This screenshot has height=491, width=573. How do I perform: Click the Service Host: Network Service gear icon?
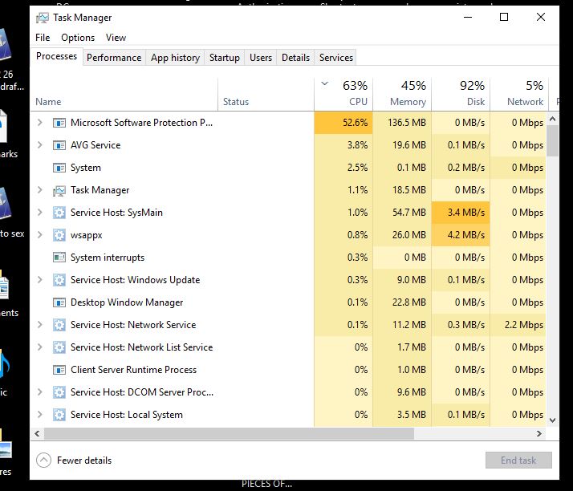click(59, 325)
